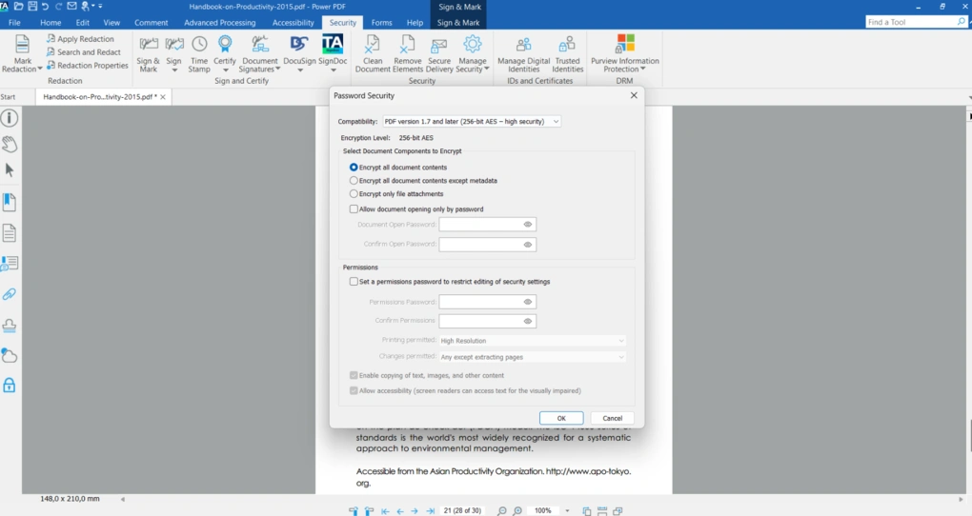Open Search and Redact
This screenshot has height=516, width=972.
pyautogui.click(x=83, y=52)
